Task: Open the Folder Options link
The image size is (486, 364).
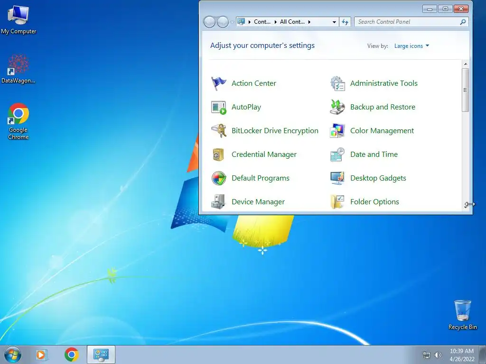Action: [375, 202]
